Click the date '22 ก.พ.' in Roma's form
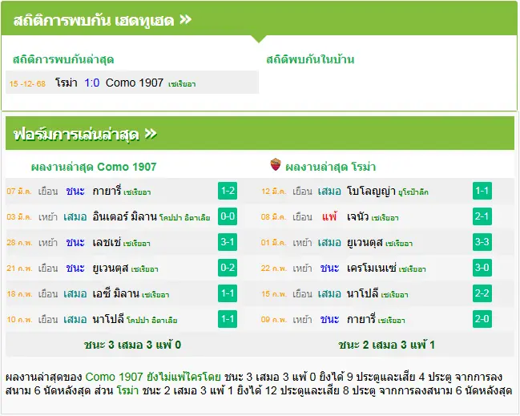 click(x=273, y=268)
